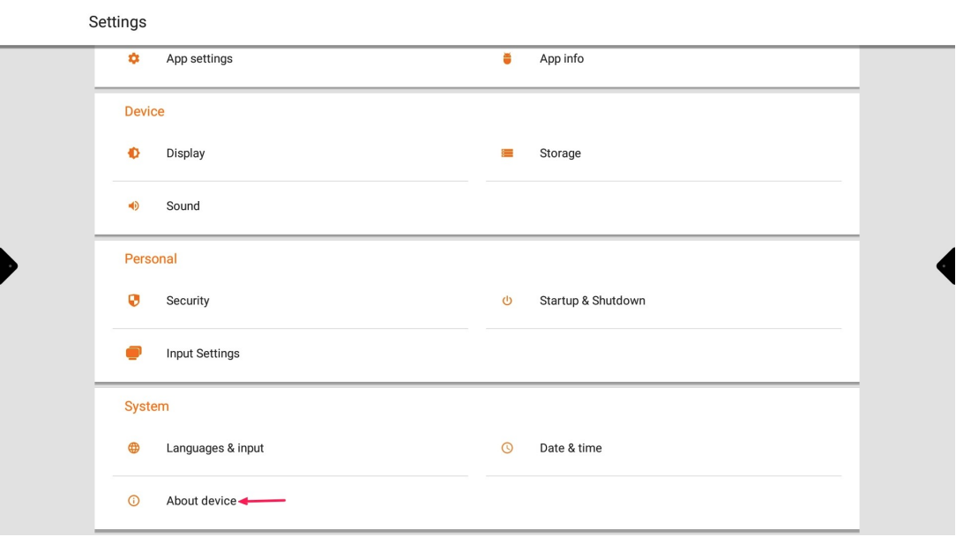The image size is (956, 537).
Task: Click the App settings gear icon
Action: 134,59
